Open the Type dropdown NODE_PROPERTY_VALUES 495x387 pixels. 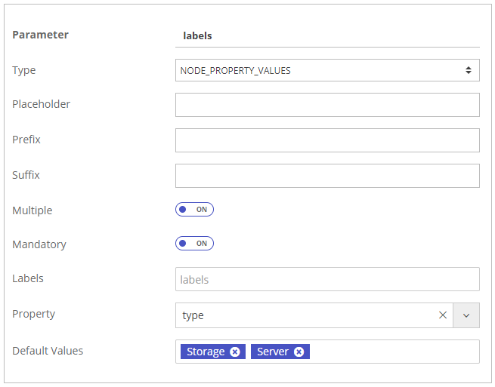326,70
